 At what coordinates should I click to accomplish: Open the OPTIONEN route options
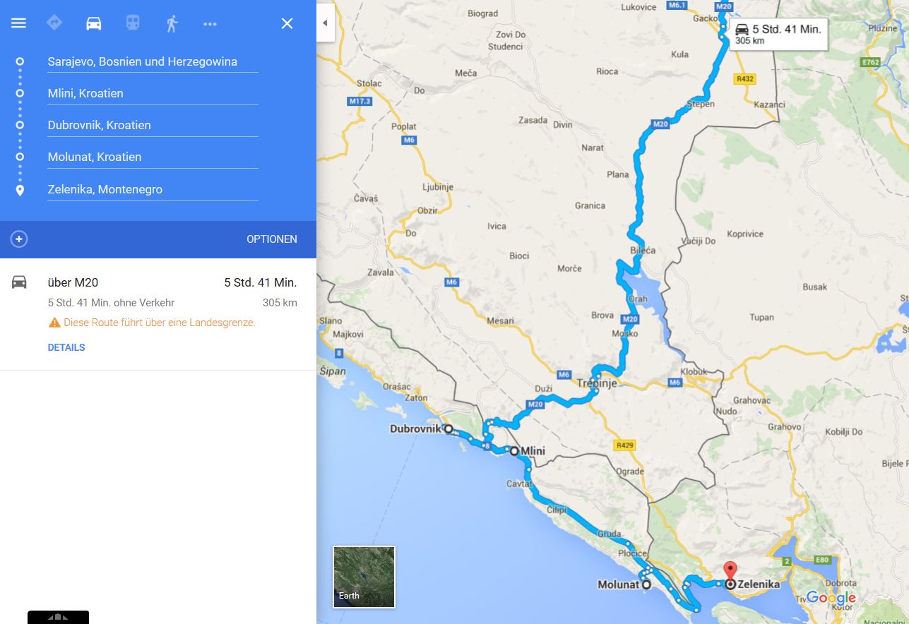(272, 239)
